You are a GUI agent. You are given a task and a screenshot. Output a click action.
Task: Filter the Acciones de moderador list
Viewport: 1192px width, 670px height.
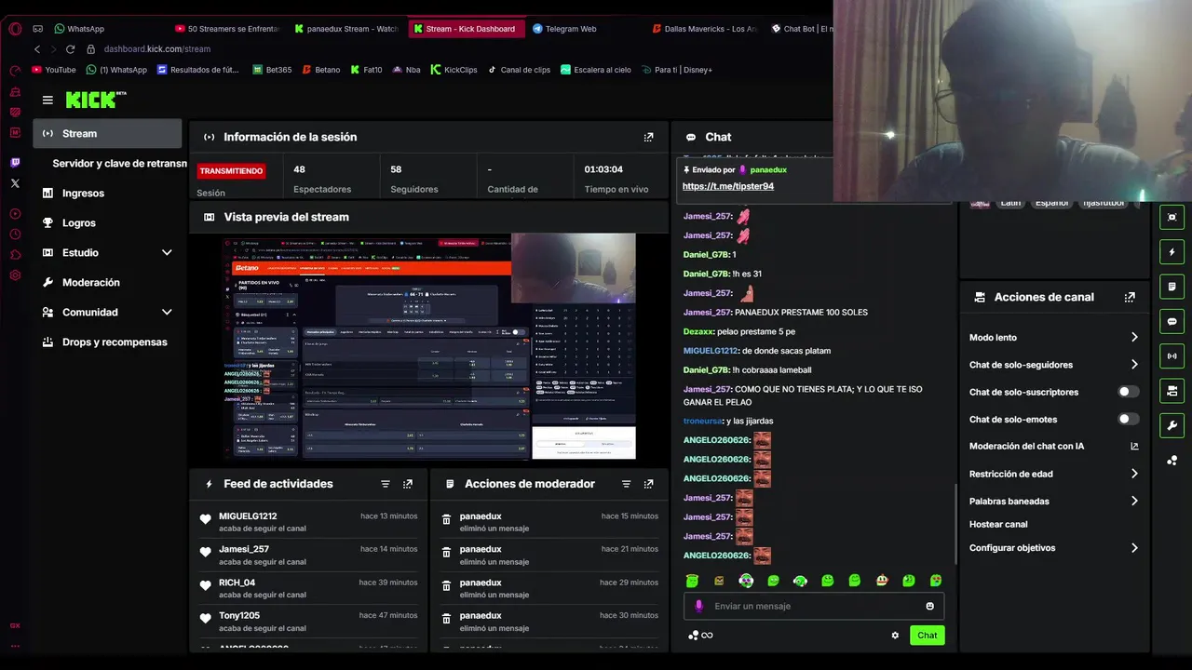coord(626,484)
